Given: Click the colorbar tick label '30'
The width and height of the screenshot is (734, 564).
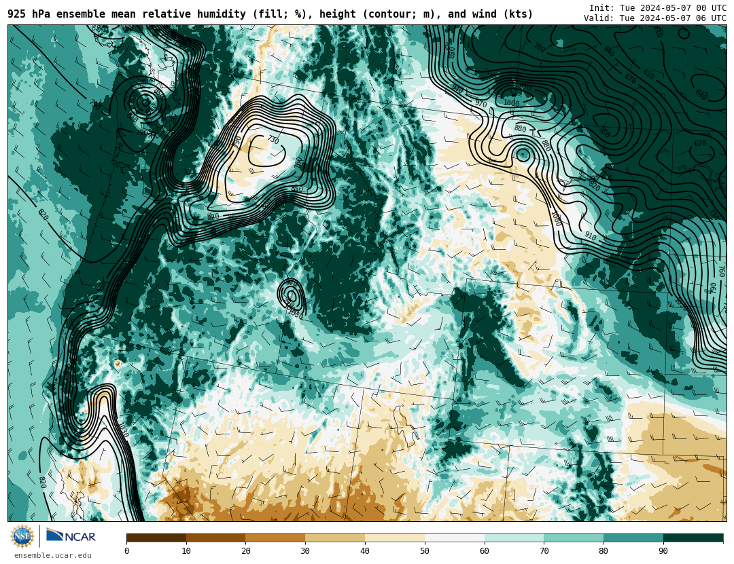Looking at the screenshot, I should pos(305,551).
